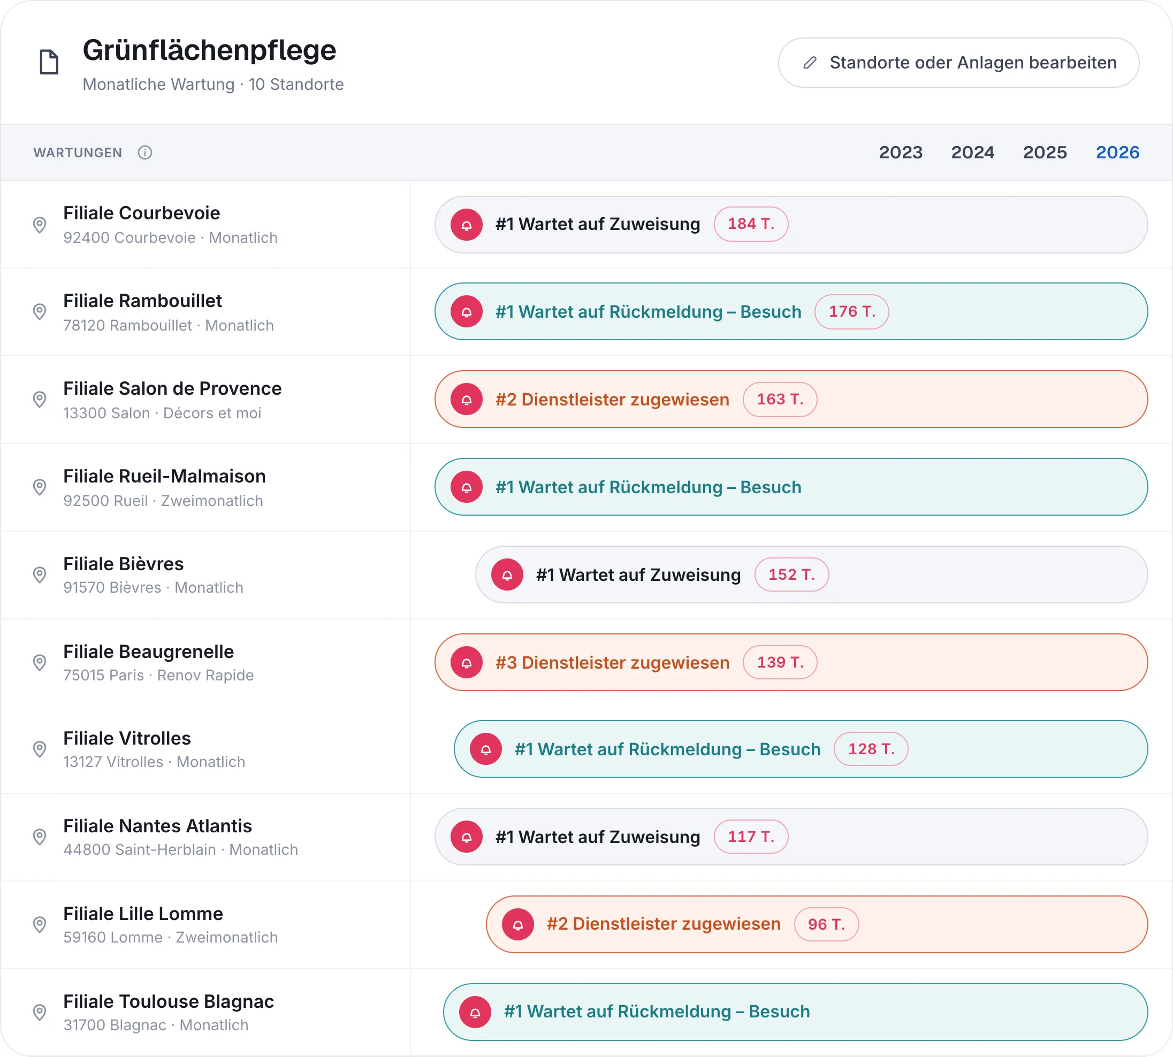Click Standorte oder Anlagen bearbeiten button
Viewport: 1173px width, 1057px height.
[958, 63]
